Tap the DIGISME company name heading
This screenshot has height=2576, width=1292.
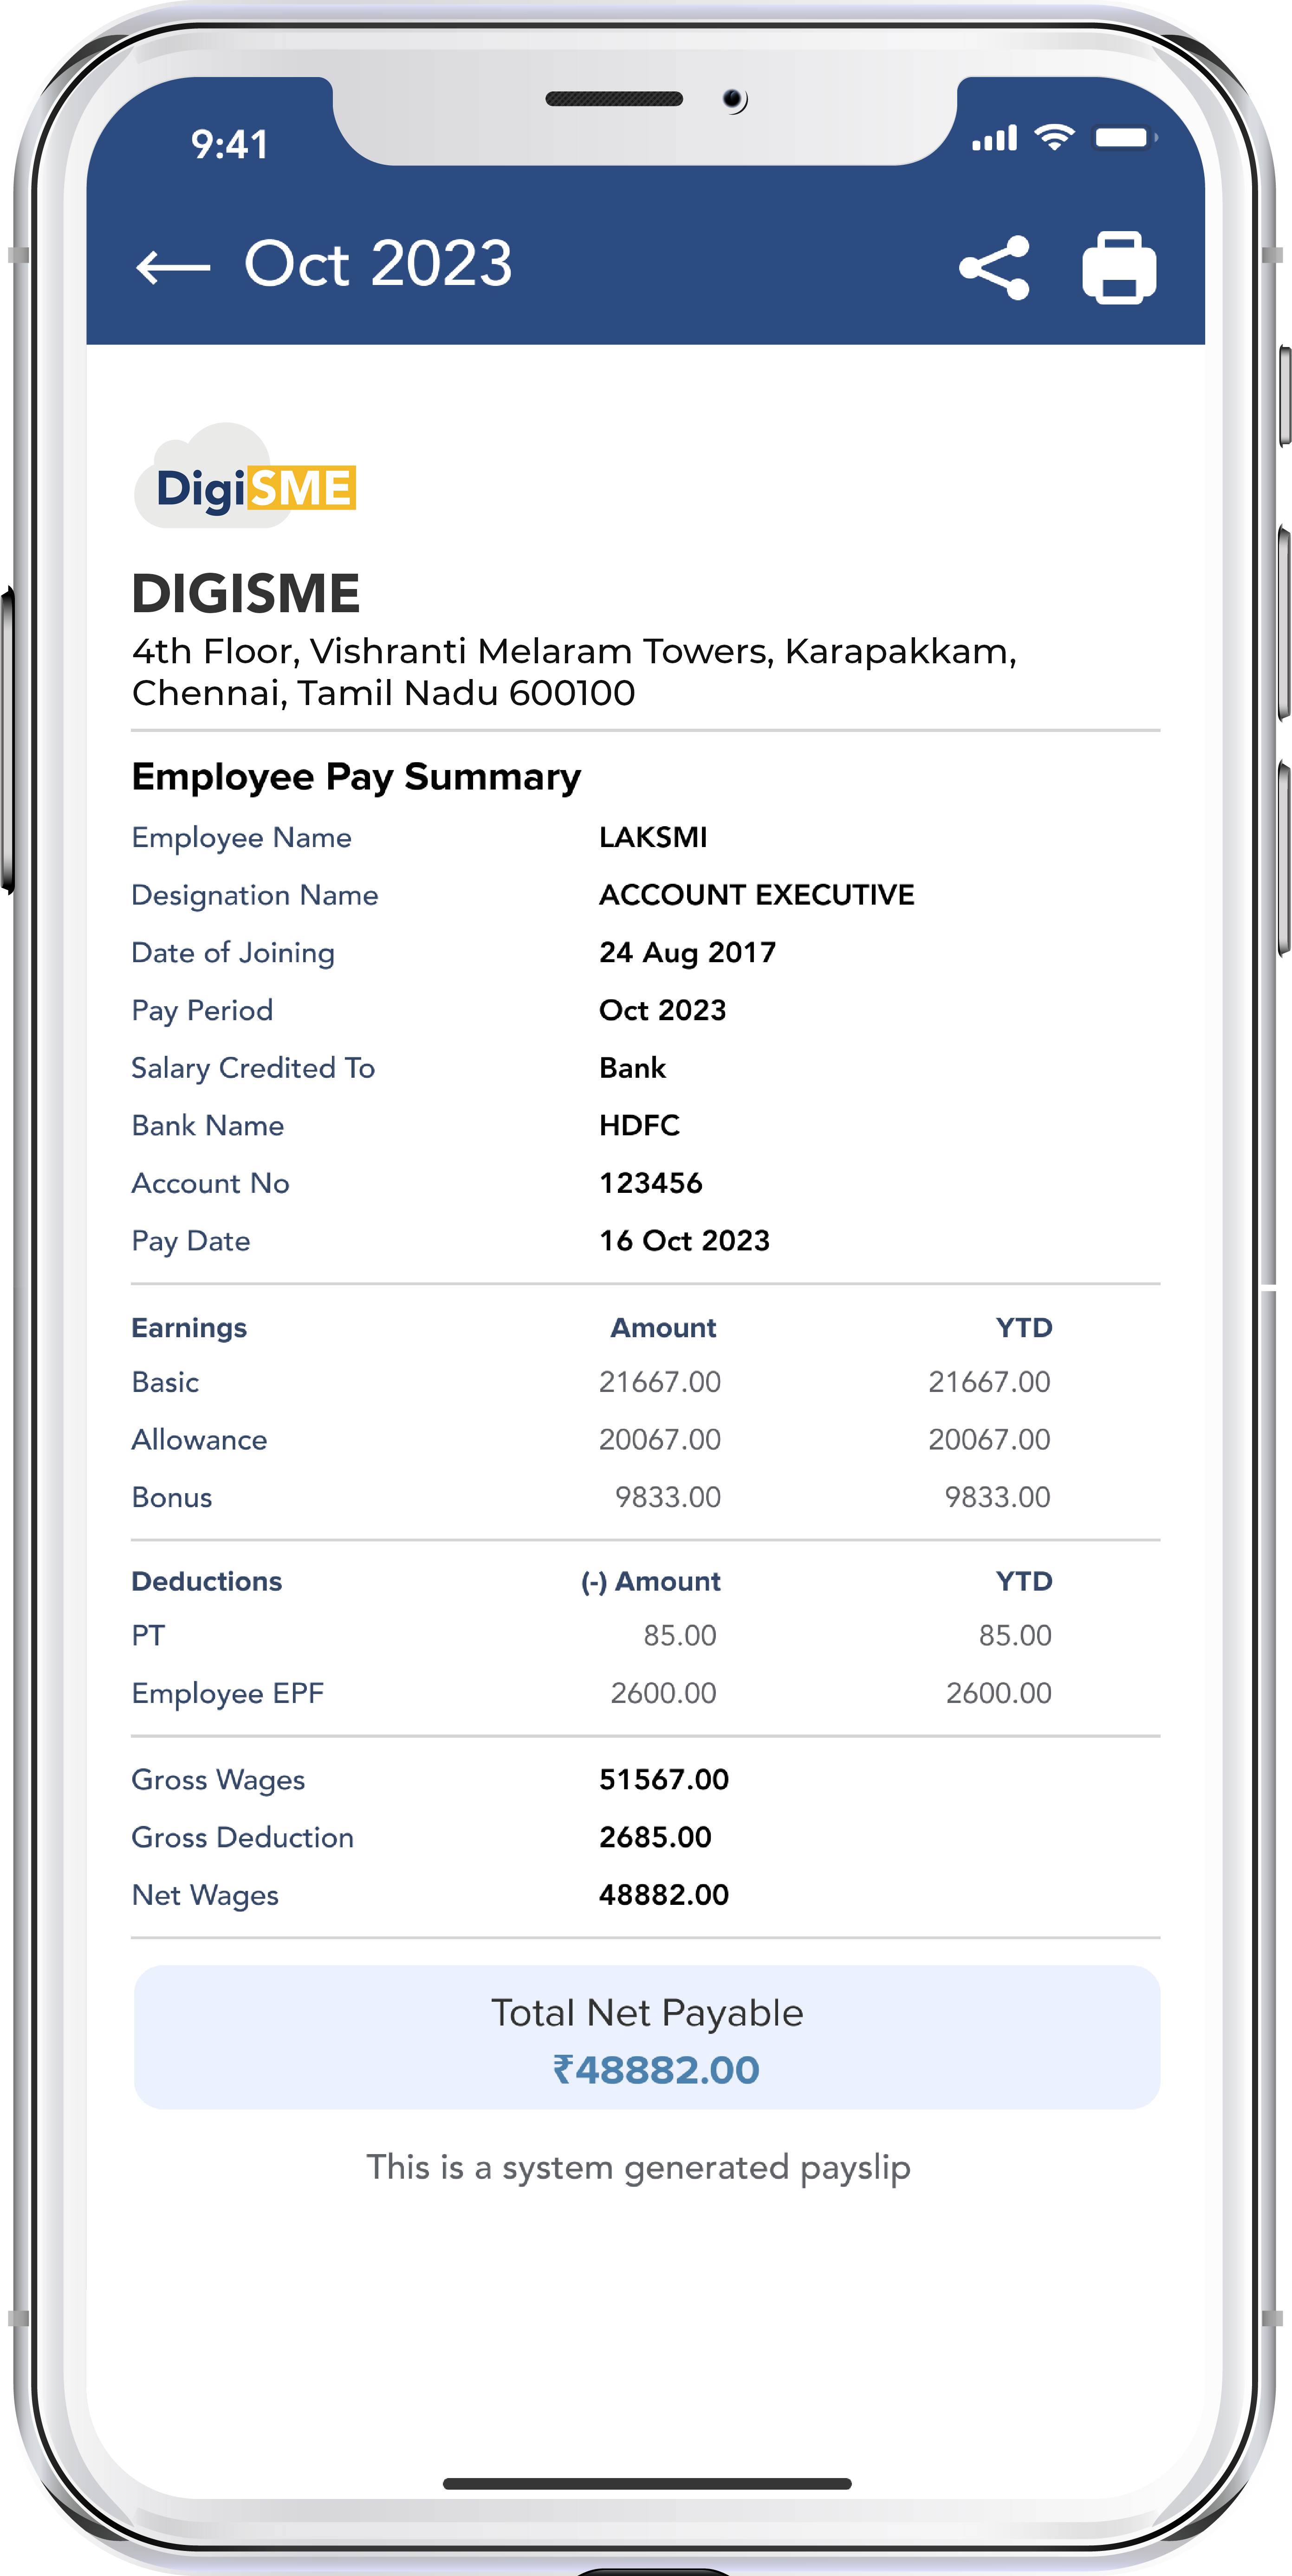tap(246, 593)
